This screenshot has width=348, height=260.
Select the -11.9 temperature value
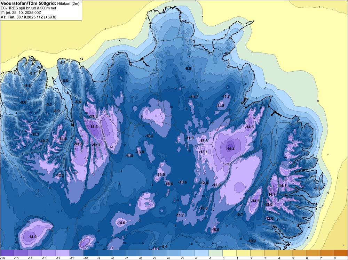tap(190, 138)
